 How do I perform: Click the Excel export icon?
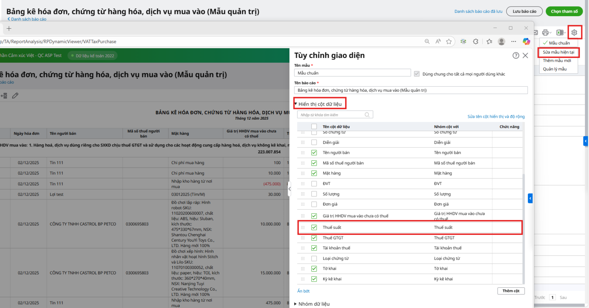(x=560, y=33)
